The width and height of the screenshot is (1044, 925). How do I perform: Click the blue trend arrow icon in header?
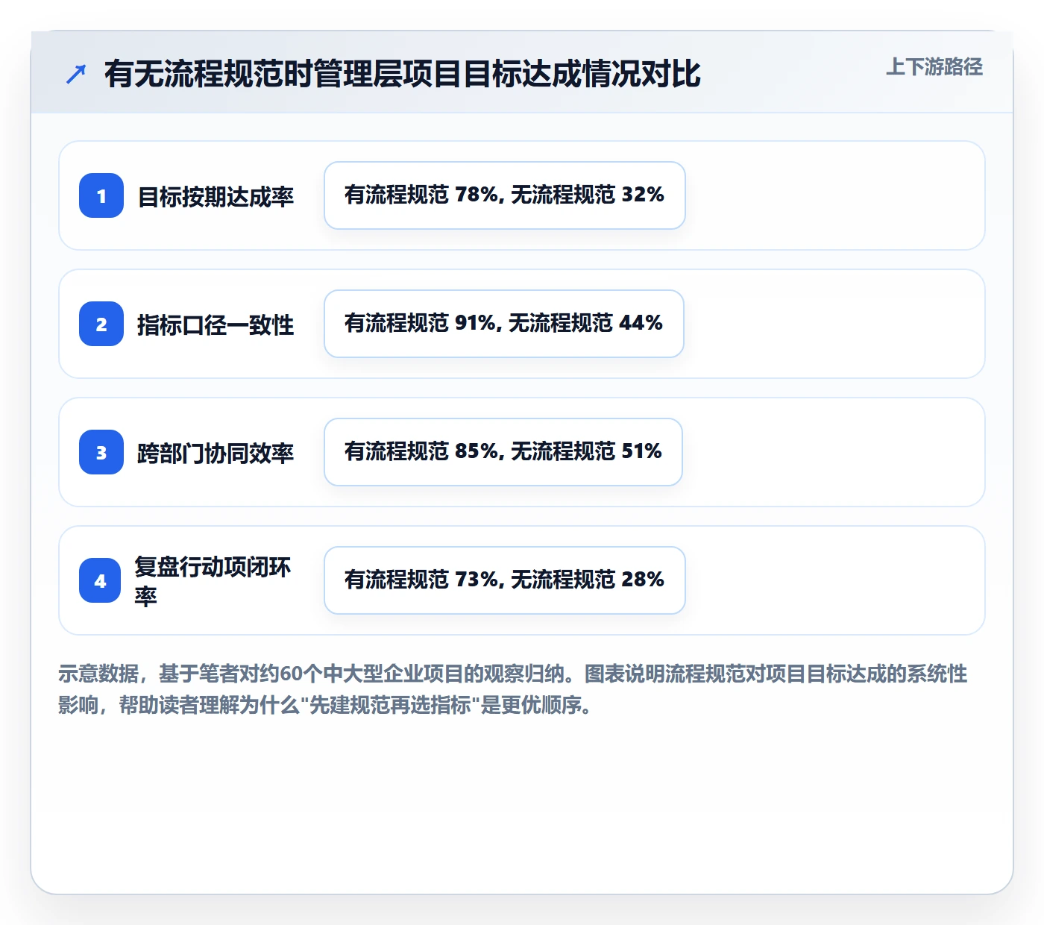coord(76,75)
